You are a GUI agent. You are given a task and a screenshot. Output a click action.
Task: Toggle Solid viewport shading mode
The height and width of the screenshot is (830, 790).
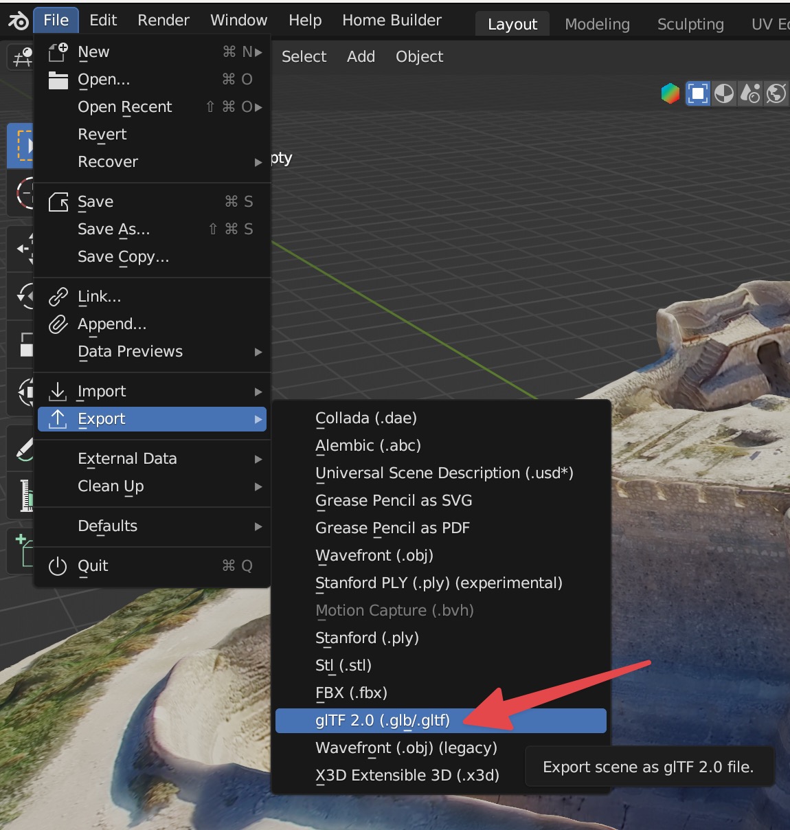tap(698, 93)
